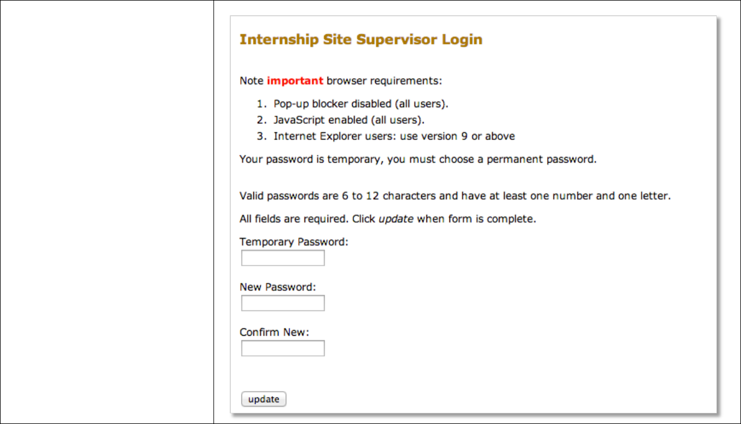Focus the New Password text box

[x=283, y=303]
